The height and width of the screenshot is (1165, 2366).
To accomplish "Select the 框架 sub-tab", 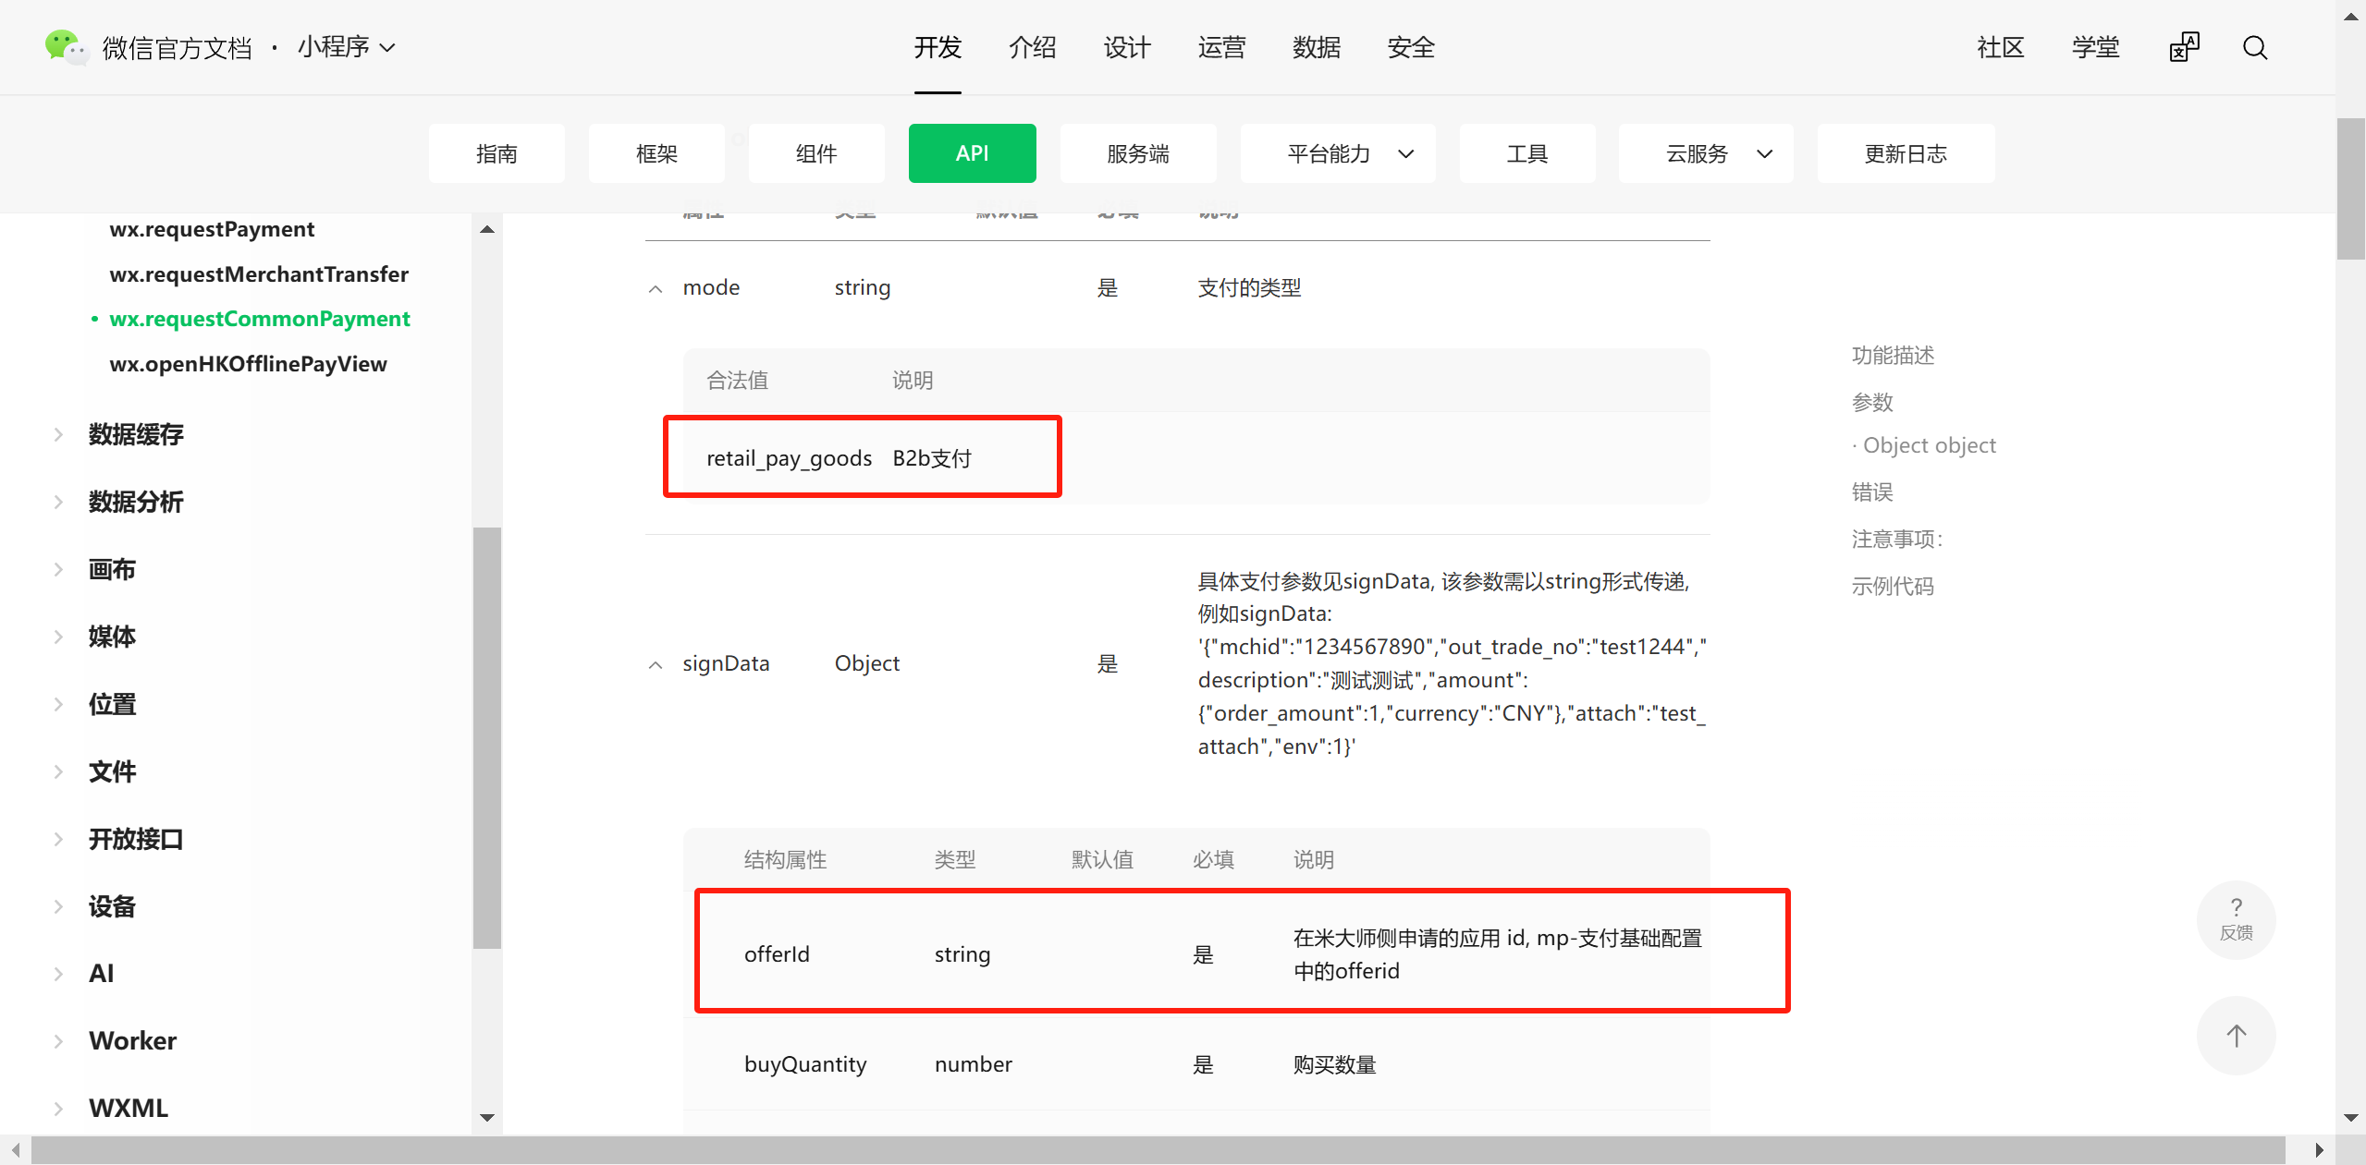I will pos(656,153).
